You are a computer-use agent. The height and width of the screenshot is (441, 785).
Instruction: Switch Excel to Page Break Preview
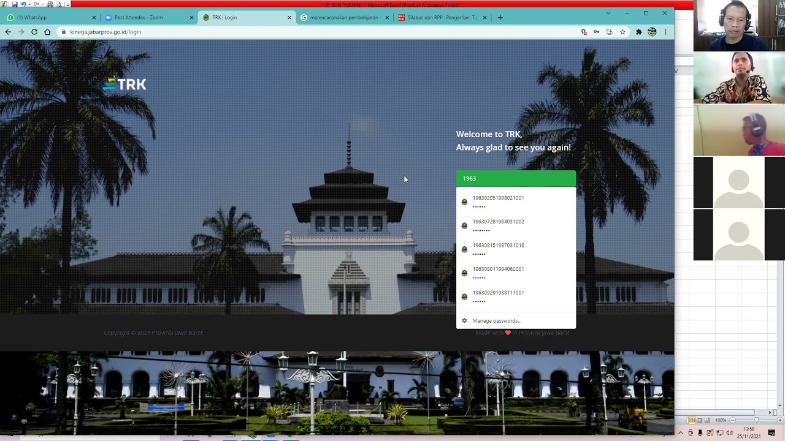tap(707, 420)
